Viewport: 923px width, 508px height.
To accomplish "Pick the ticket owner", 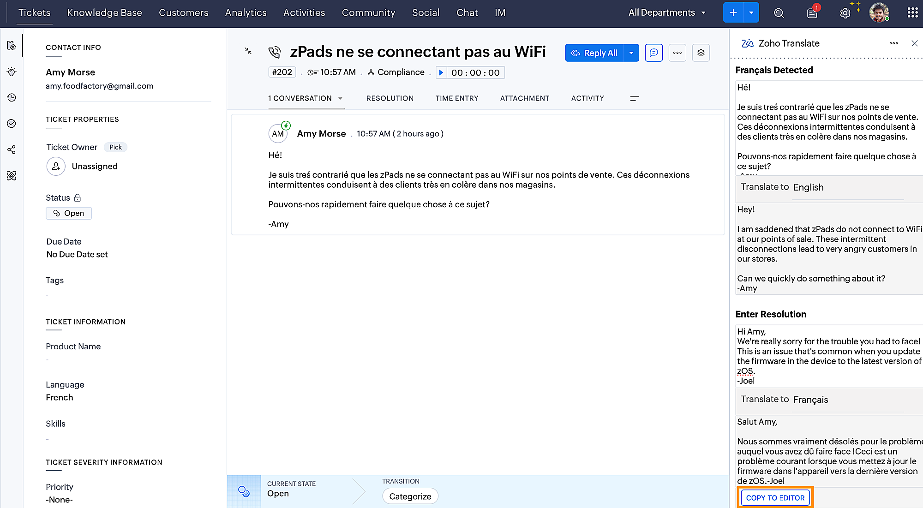I will 115,147.
